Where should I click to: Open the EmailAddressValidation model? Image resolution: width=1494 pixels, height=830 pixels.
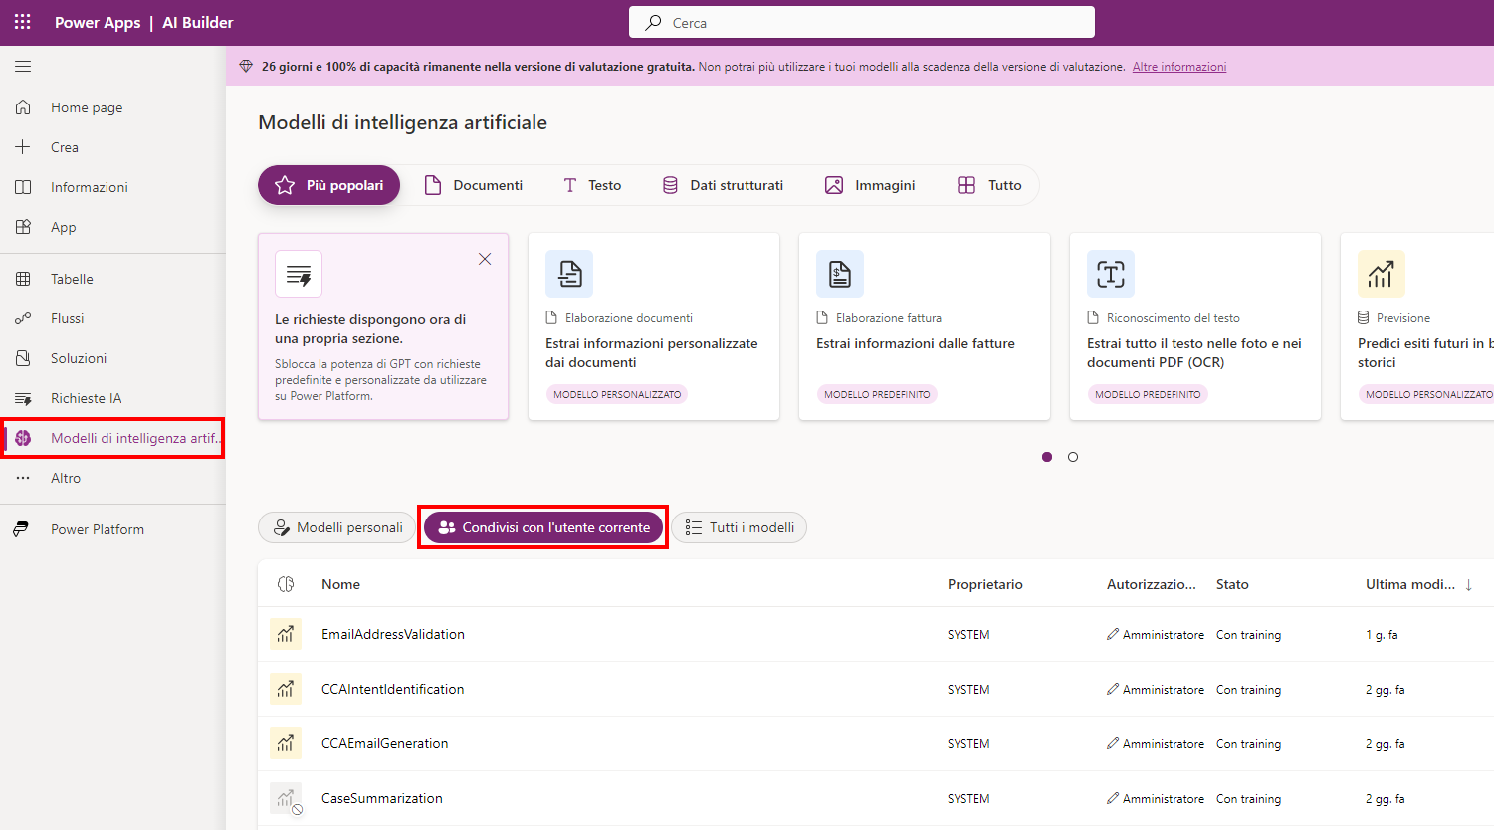click(x=393, y=634)
